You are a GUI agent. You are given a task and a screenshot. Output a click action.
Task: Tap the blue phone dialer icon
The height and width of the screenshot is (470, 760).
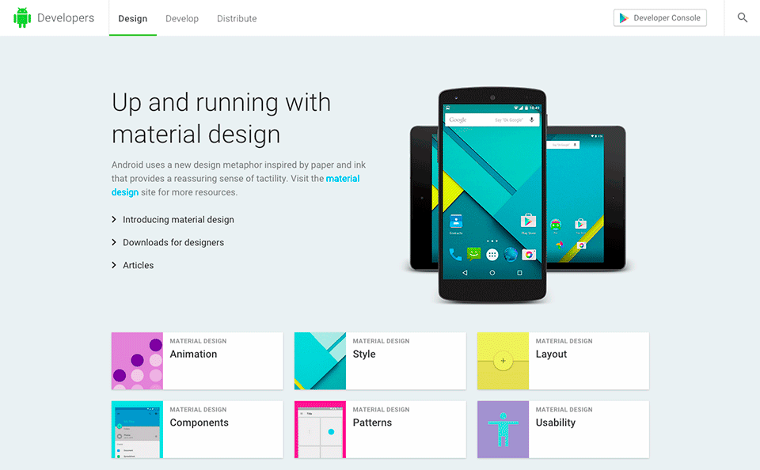click(x=455, y=255)
